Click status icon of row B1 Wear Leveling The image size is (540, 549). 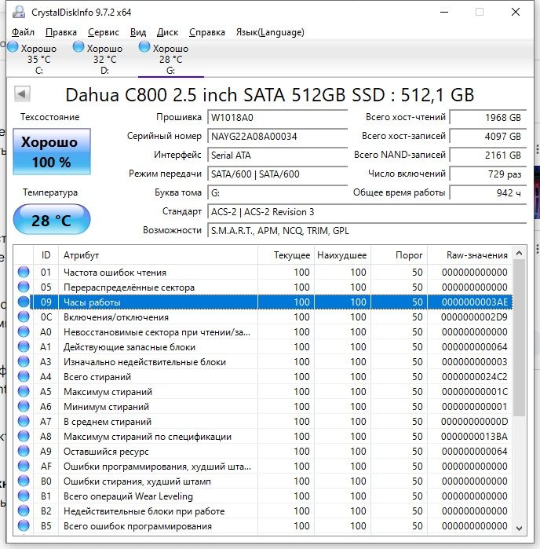(x=24, y=496)
